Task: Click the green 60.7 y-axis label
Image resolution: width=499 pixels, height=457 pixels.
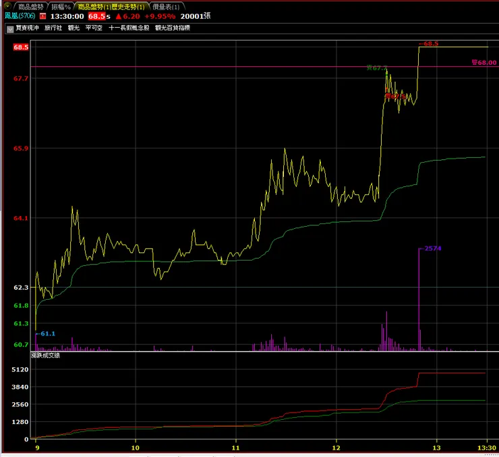Action: click(x=21, y=344)
